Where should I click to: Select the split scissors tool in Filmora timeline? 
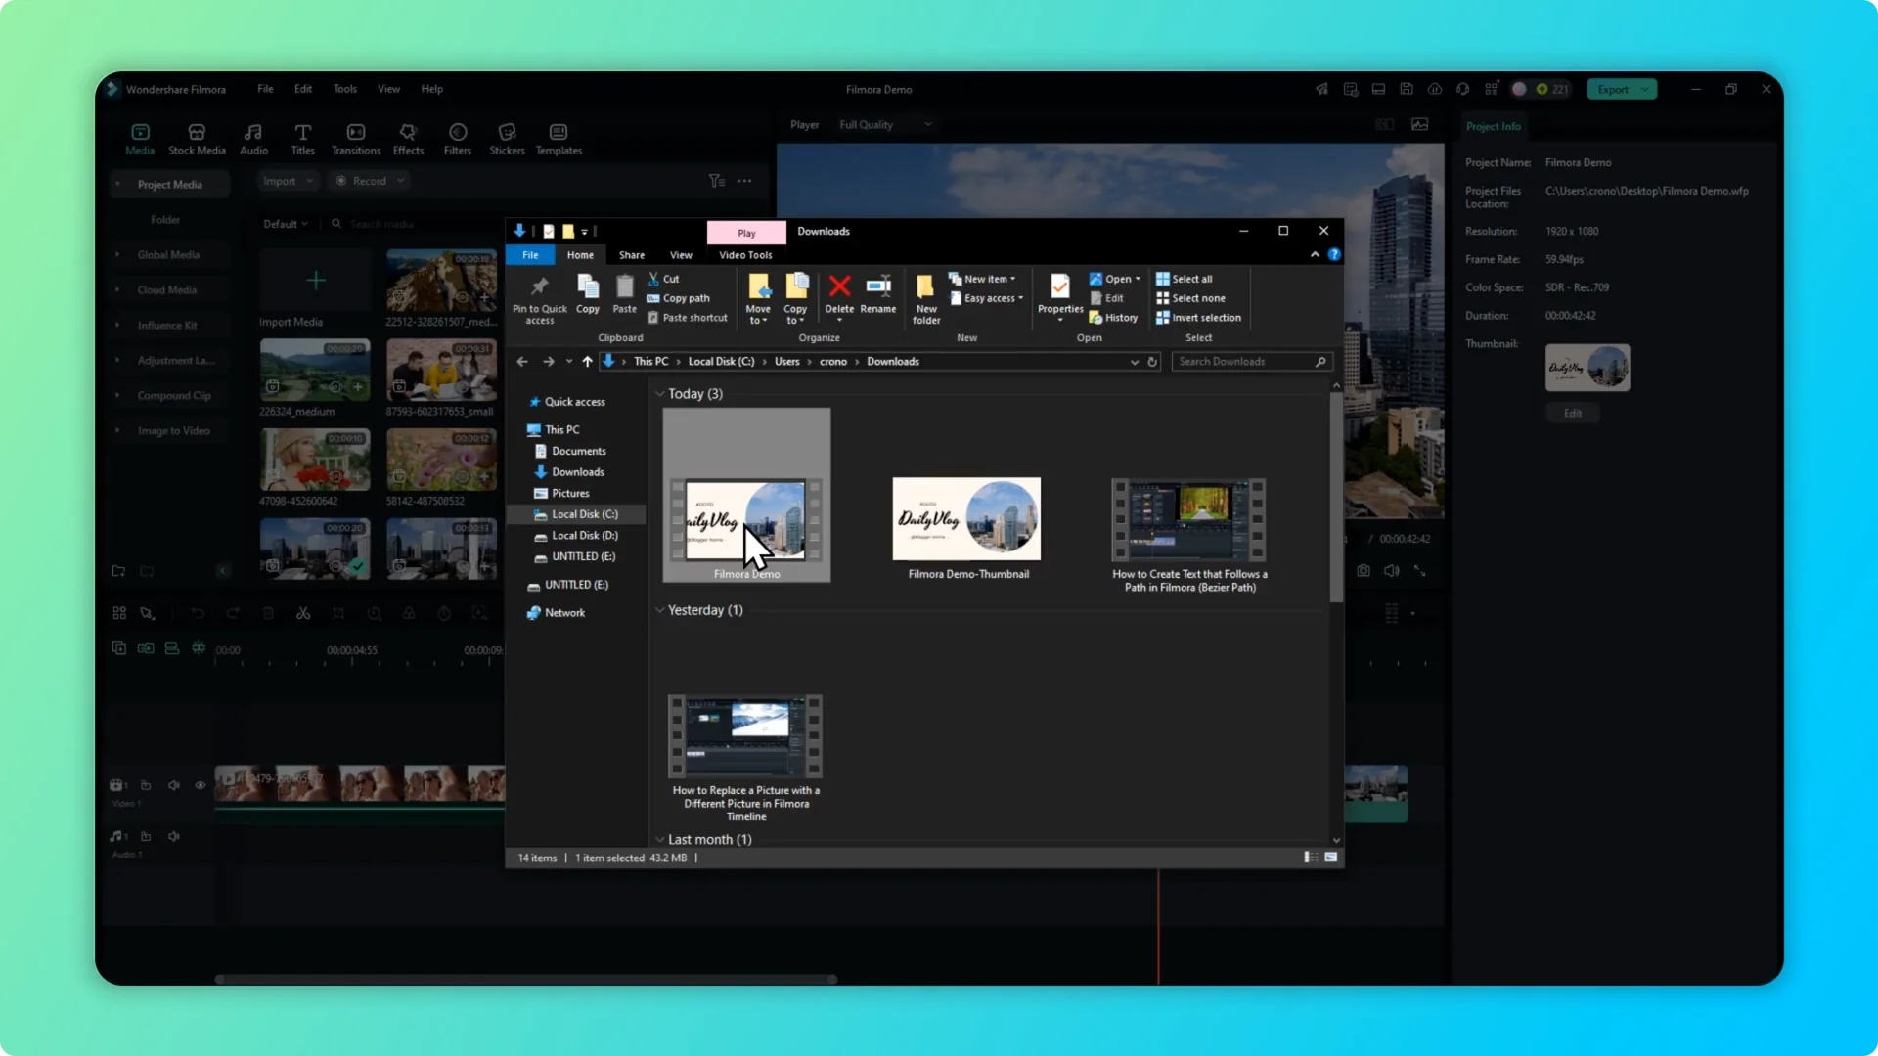tap(303, 613)
